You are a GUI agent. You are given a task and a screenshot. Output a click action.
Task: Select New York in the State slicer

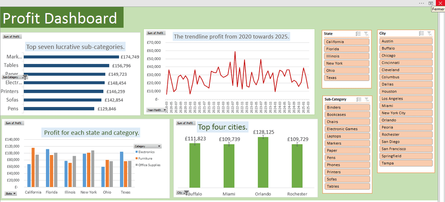(x=346, y=63)
